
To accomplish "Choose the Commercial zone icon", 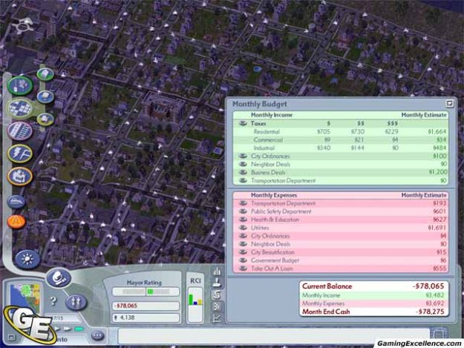I will 45,96.
